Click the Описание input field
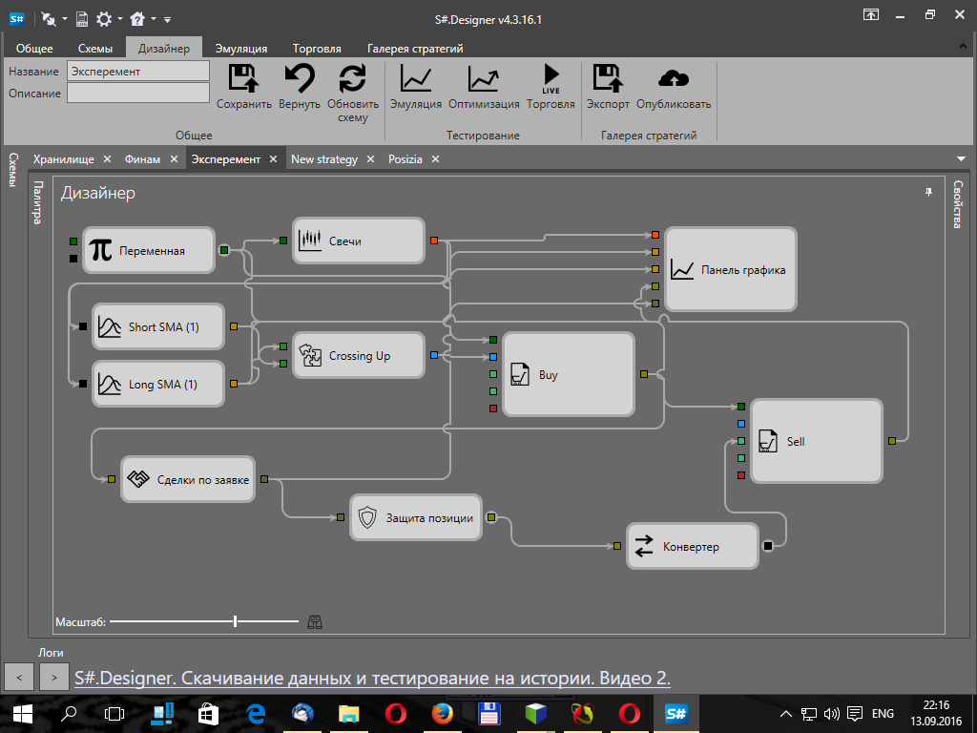This screenshot has height=733, width=977. pyautogui.click(x=138, y=93)
